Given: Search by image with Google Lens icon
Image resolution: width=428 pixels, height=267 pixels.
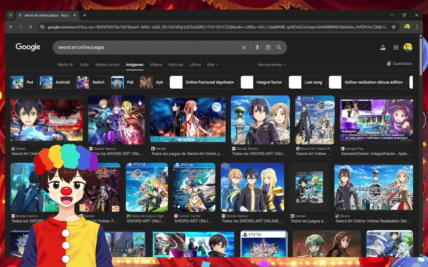Looking at the screenshot, I should tap(268, 47).
